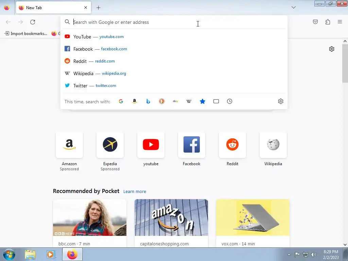Go back with the back arrow

pos(8,22)
